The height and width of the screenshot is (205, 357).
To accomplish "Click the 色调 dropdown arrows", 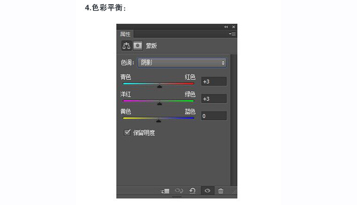I will tap(223, 63).
